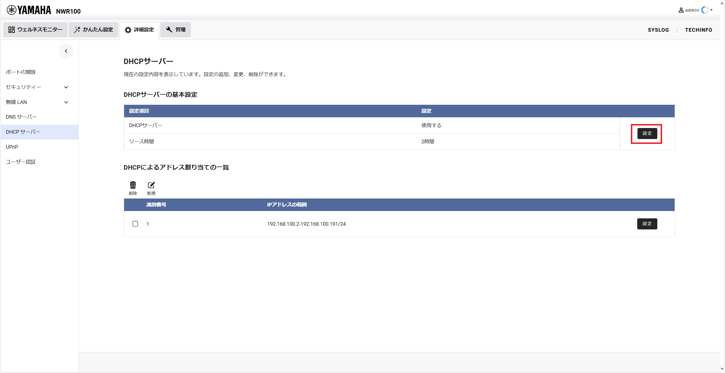Viewport: 725px width, 373px height.
Task: Click the blue loading ring icon
Action: [x=705, y=10]
